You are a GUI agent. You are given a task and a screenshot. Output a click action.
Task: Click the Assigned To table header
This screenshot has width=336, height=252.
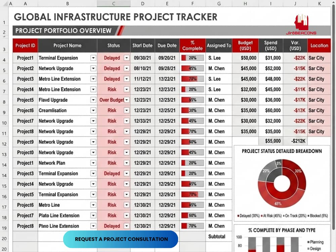[x=219, y=45]
